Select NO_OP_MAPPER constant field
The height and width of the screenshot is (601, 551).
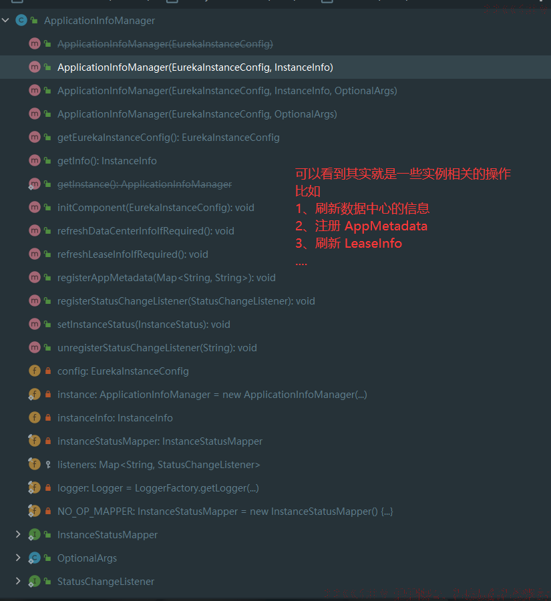[x=275, y=512]
